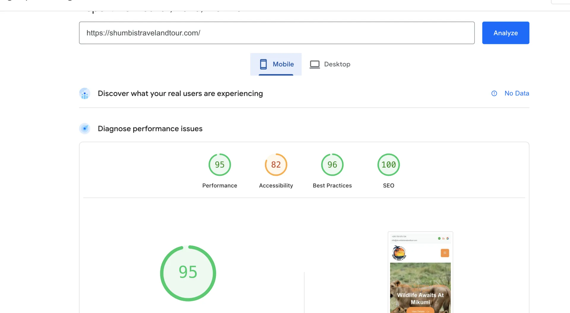The width and height of the screenshot is (570, 313).
Task: Click the diagnose performance gauge icon
Action: (85, 129)
